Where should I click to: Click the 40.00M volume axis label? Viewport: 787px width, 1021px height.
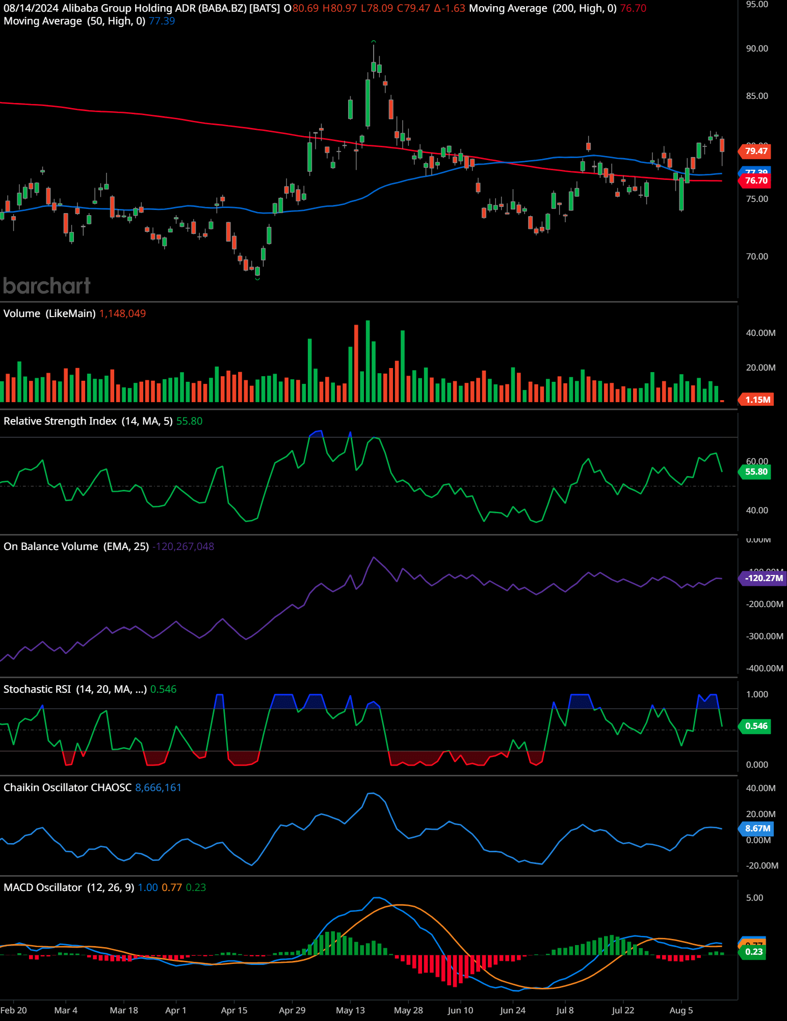[760, 333]
